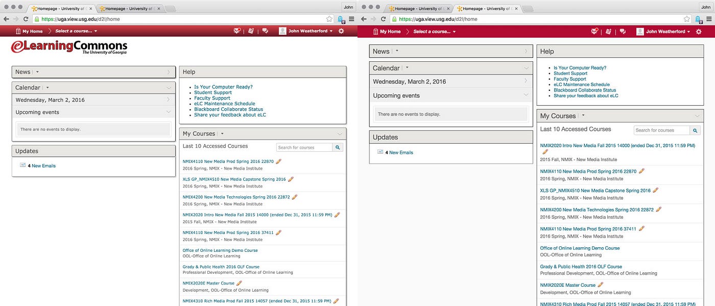Bookmark the page with the left window's star
Viewport: 715px width, 306px height.
pyautogui.click(x=329, y=19)
